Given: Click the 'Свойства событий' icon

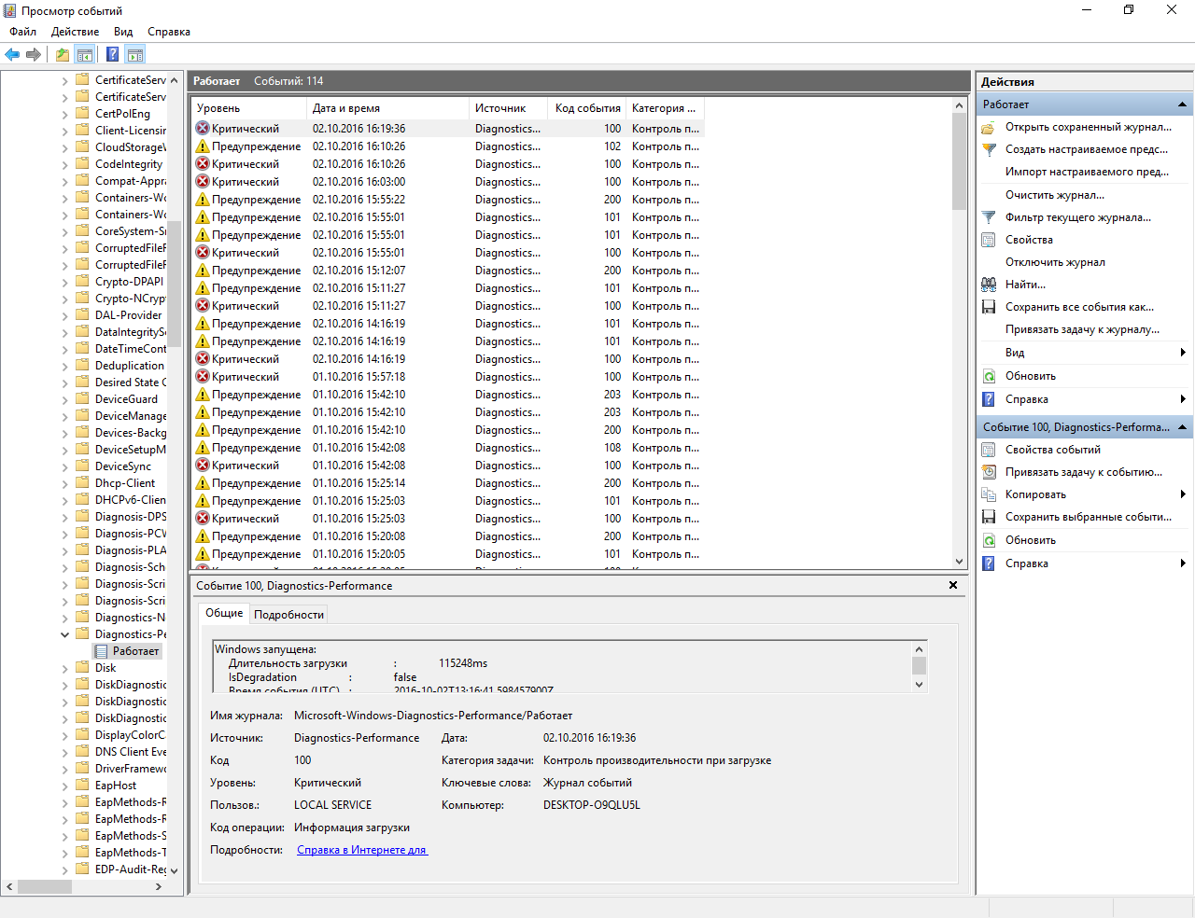Looking at the screenshot, I should 989,450.
